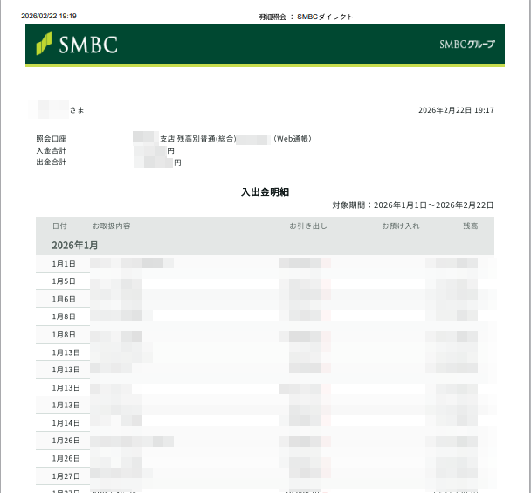The width and height of the screenshot is (531, 493).
Task: Select the 2026年1月 month group row
Action: point(75,246)
